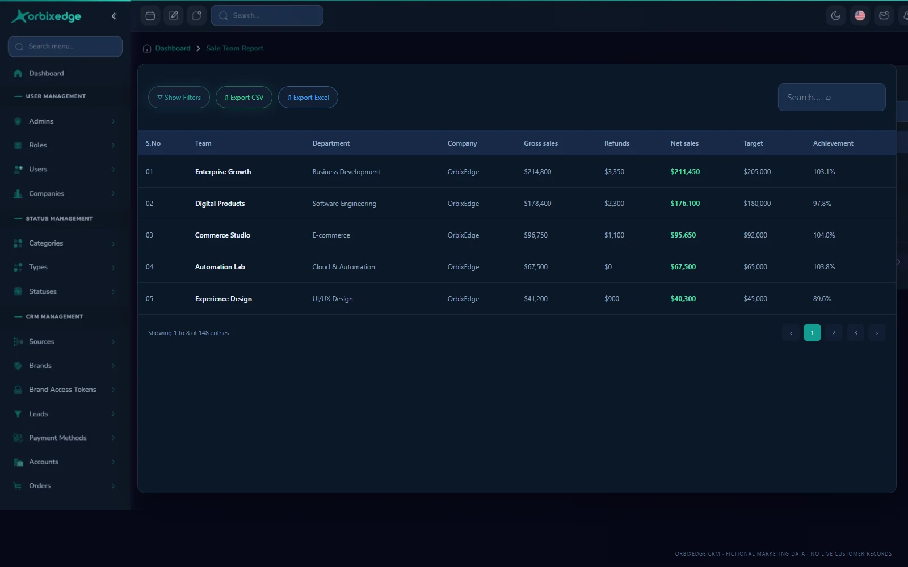Click the Users icon in sidebar
The height and width of the screenshot is (567, 908).
[18, 169]
